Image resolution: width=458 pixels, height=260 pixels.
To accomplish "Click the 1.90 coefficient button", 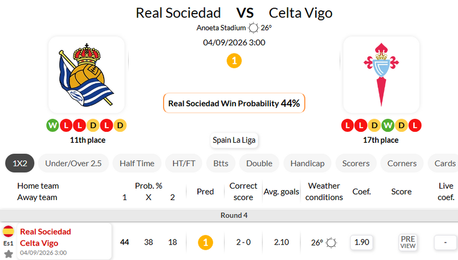I will 361,242.
